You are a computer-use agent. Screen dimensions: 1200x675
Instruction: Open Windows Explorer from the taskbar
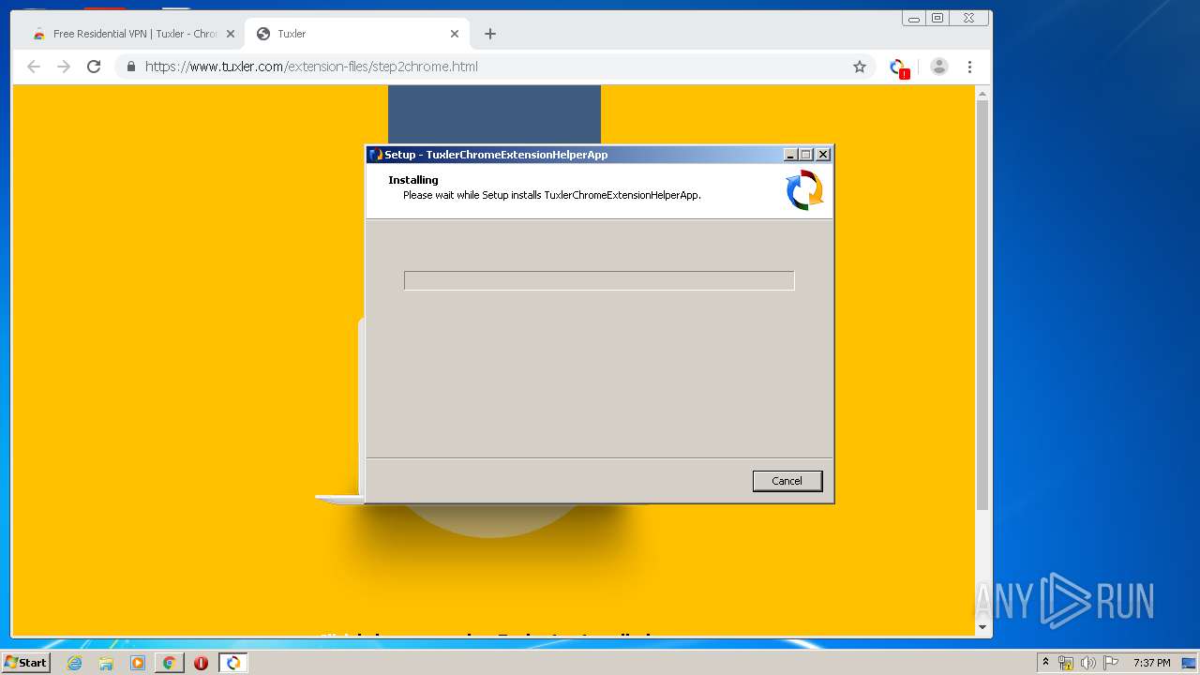[x=106, y=663]
